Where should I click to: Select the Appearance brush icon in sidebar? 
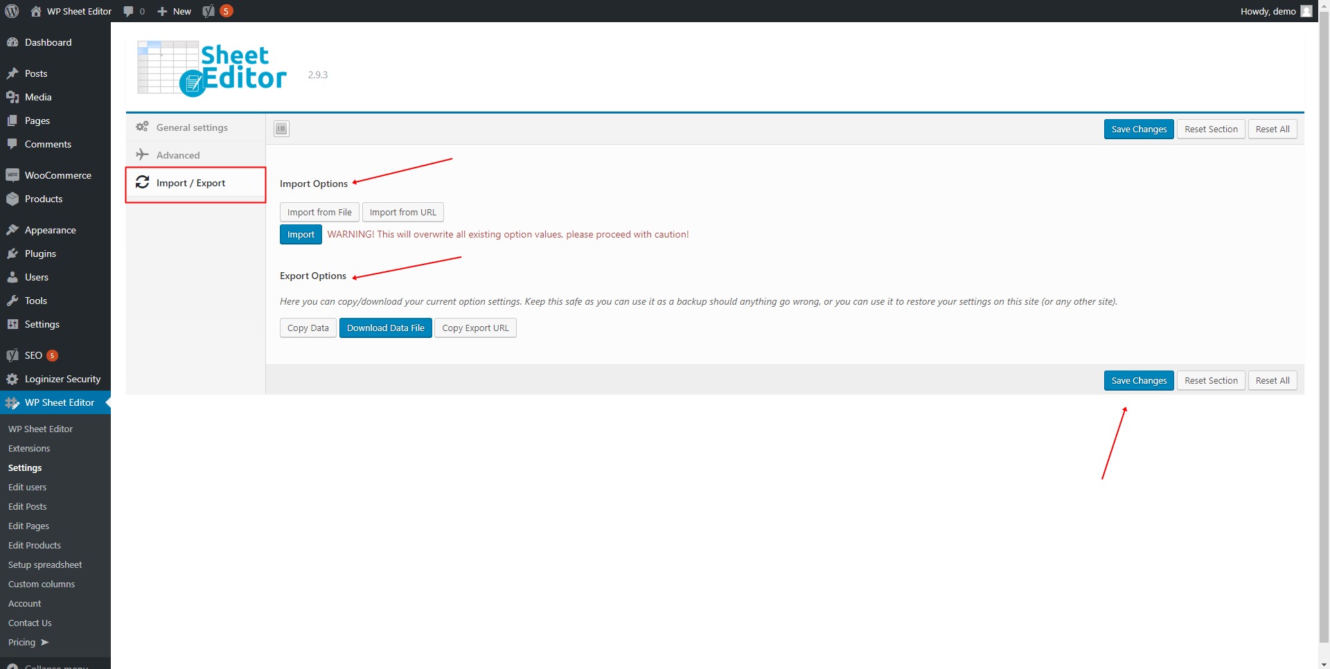click(x=14, y=229)
